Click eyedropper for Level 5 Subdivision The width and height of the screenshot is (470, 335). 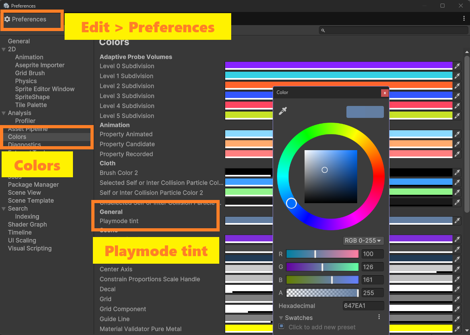pyautogui.click(x=457, y=116)
